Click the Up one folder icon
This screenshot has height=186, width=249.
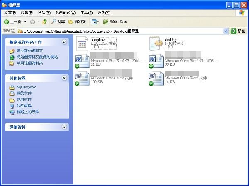tap(44, 21)
